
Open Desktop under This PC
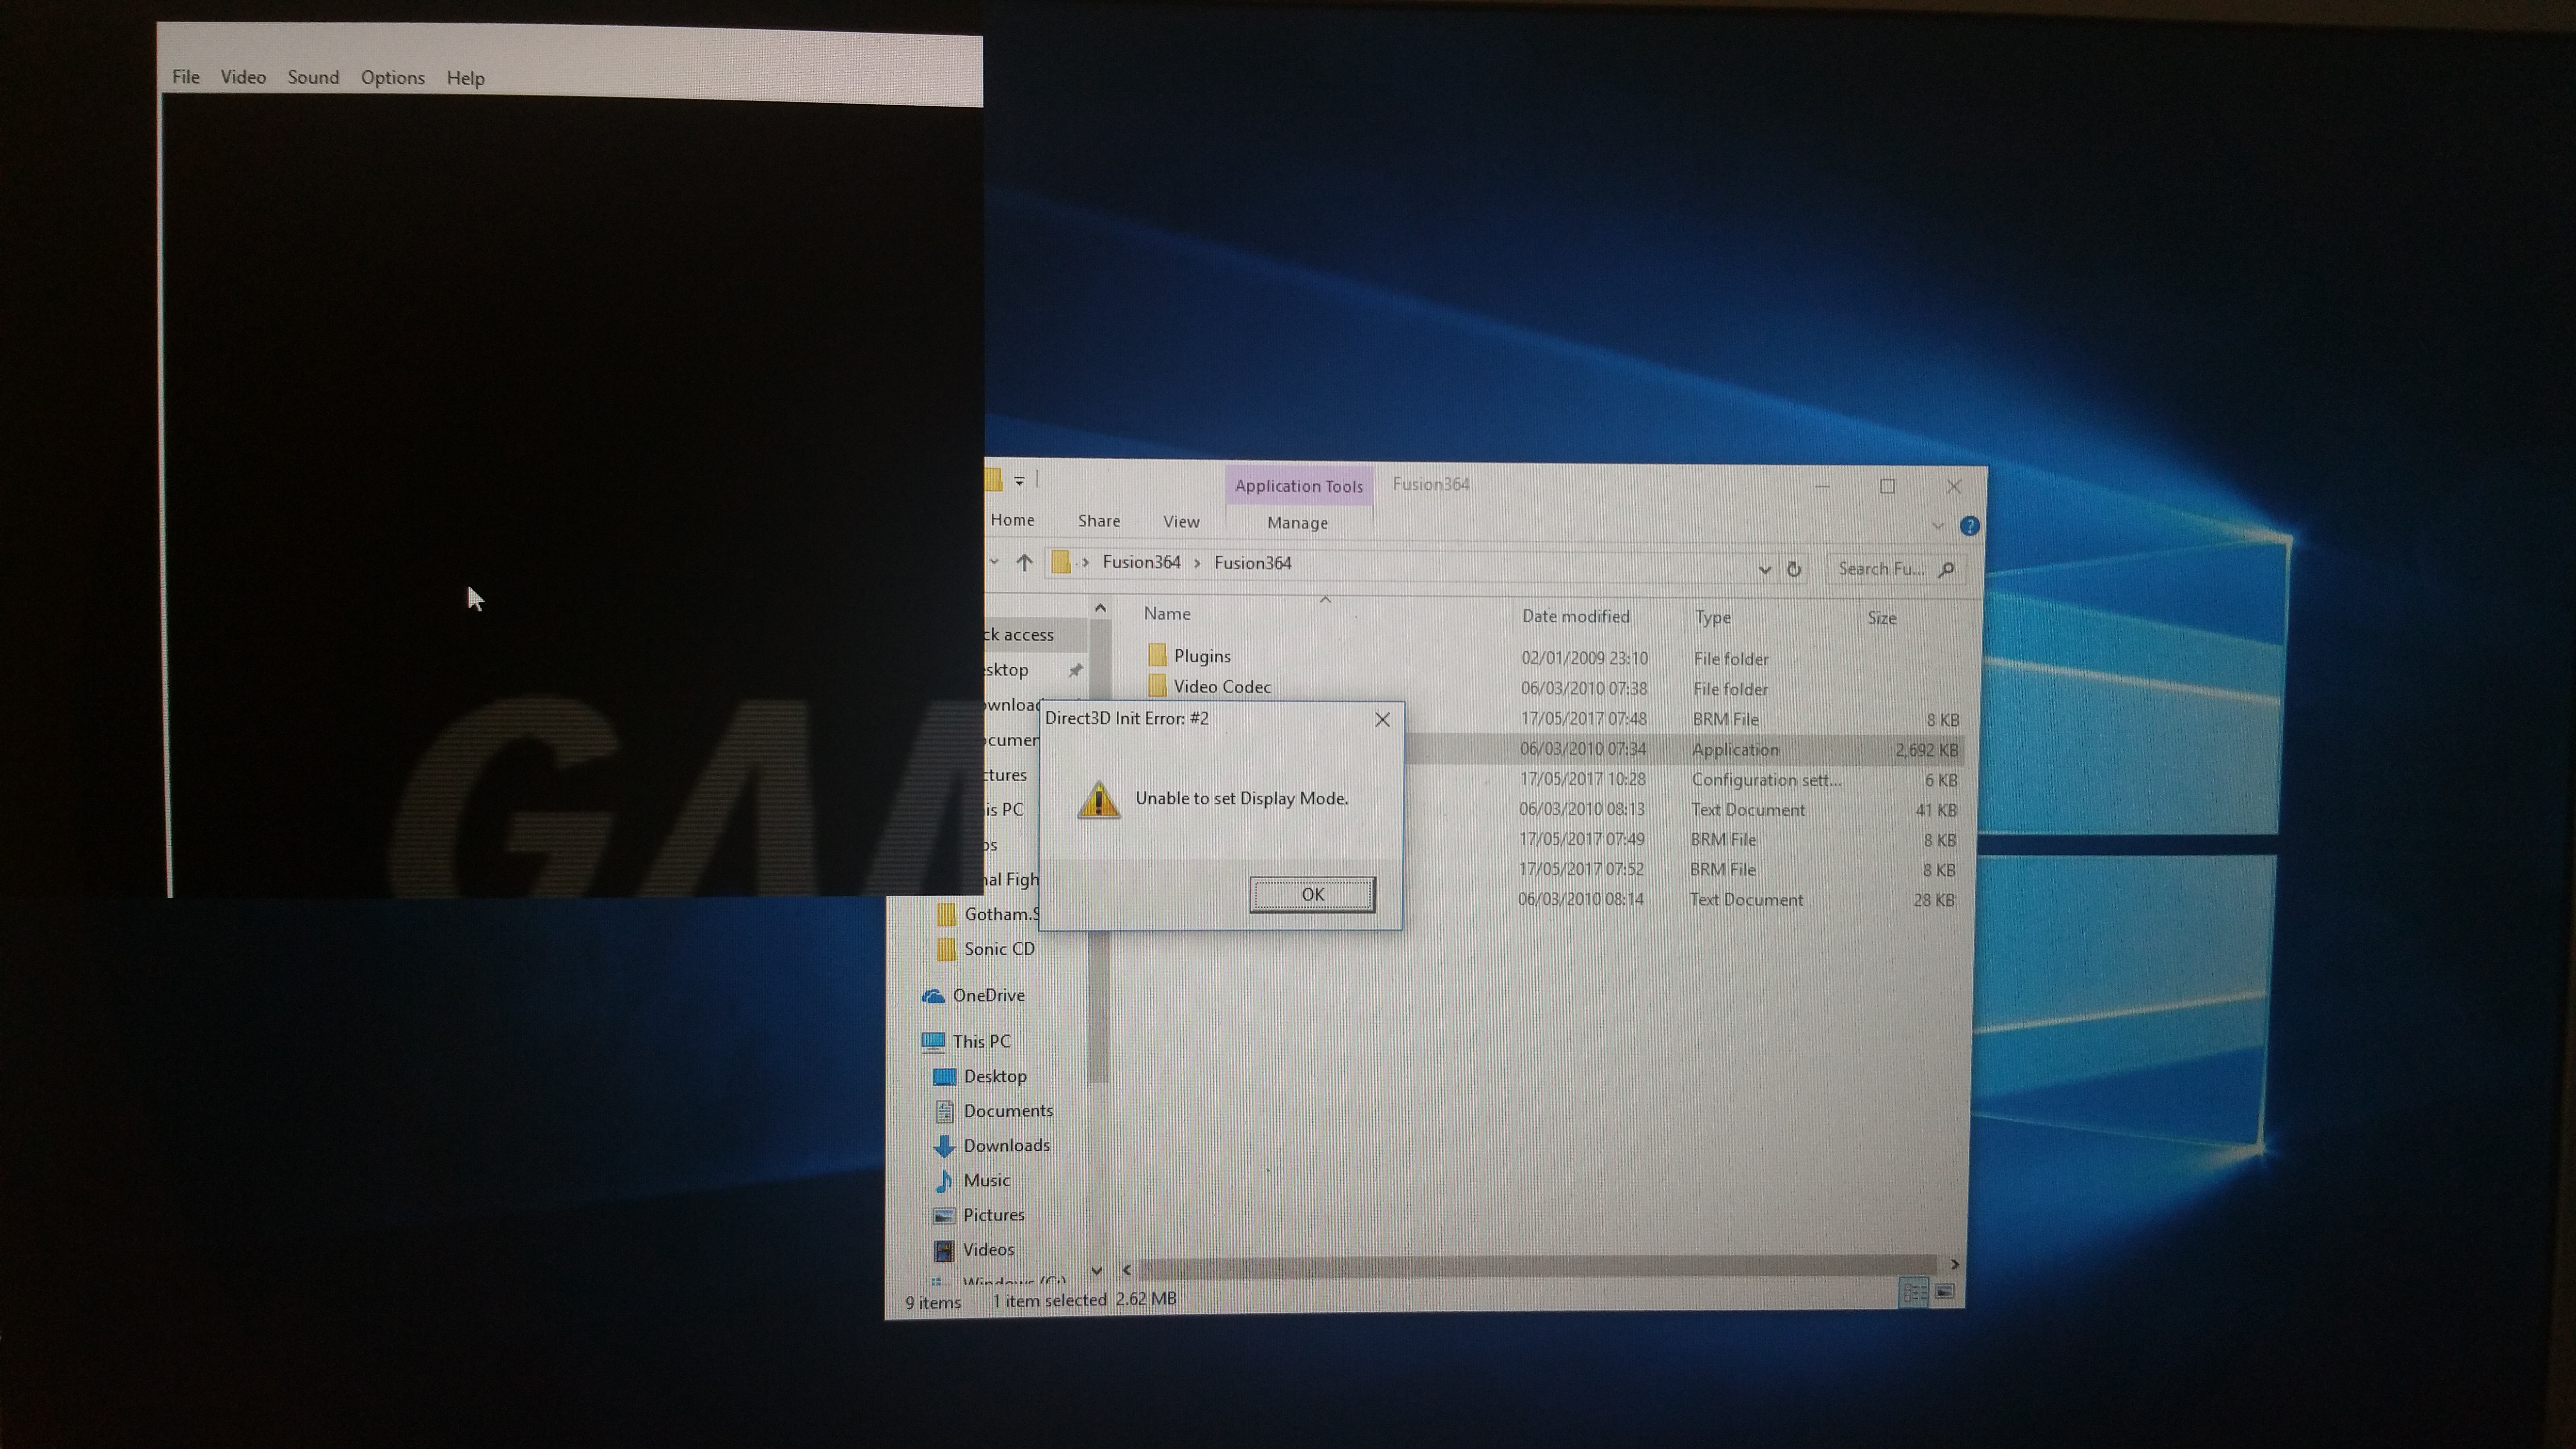pyautogui.click(x=995, y=1076)
